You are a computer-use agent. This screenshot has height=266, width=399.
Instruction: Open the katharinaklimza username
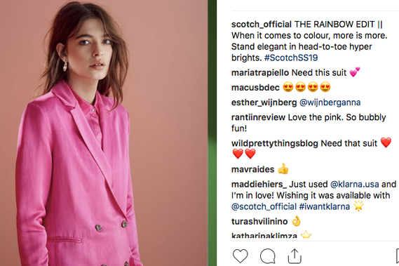tap(264, 236)
